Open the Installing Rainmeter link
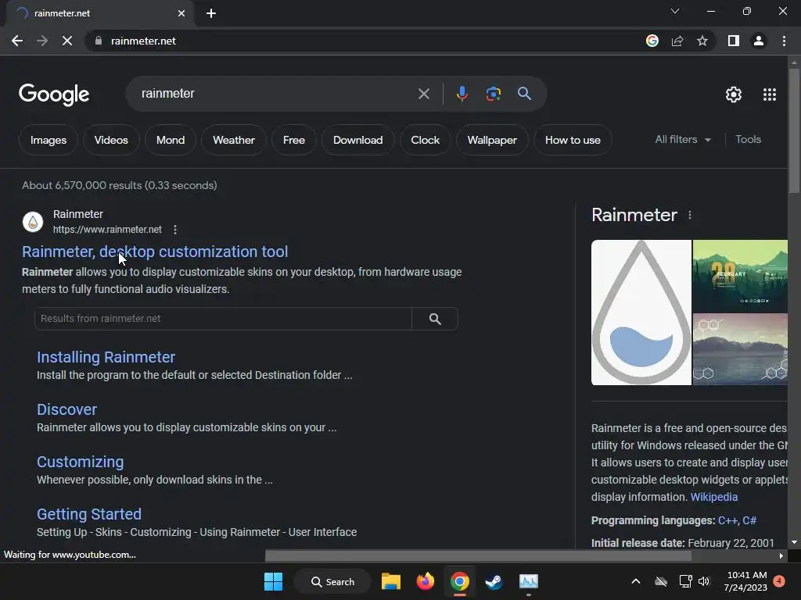 pyautogui.click(x=106, y=357)
